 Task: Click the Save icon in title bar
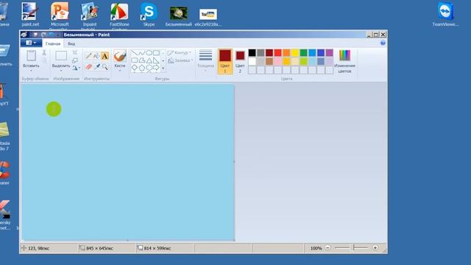35,35
